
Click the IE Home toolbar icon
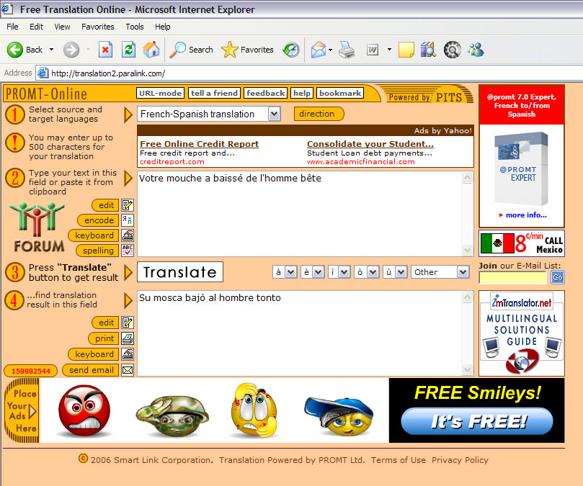point(151,50)
